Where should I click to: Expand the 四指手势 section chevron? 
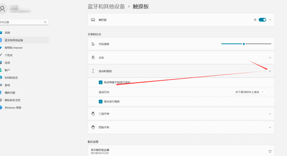pyautogui.click(x=270, y=127)
